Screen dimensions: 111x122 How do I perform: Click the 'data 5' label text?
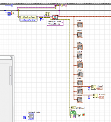click(x=80, y=61)
